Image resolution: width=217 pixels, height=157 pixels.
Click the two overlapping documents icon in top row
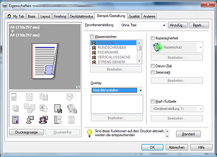tap(43, 97)
